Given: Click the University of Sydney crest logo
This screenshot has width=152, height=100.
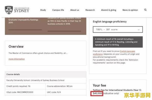Looking at the screenshot, I should pos(9,10).
